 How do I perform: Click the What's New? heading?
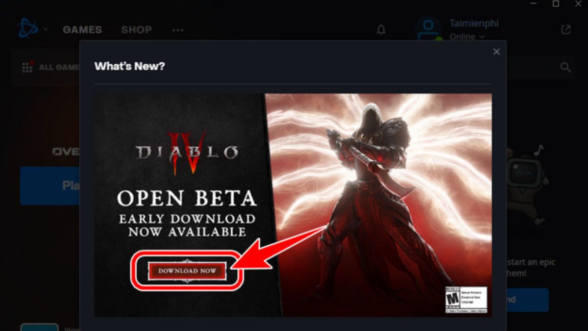(x=129, y=66)
